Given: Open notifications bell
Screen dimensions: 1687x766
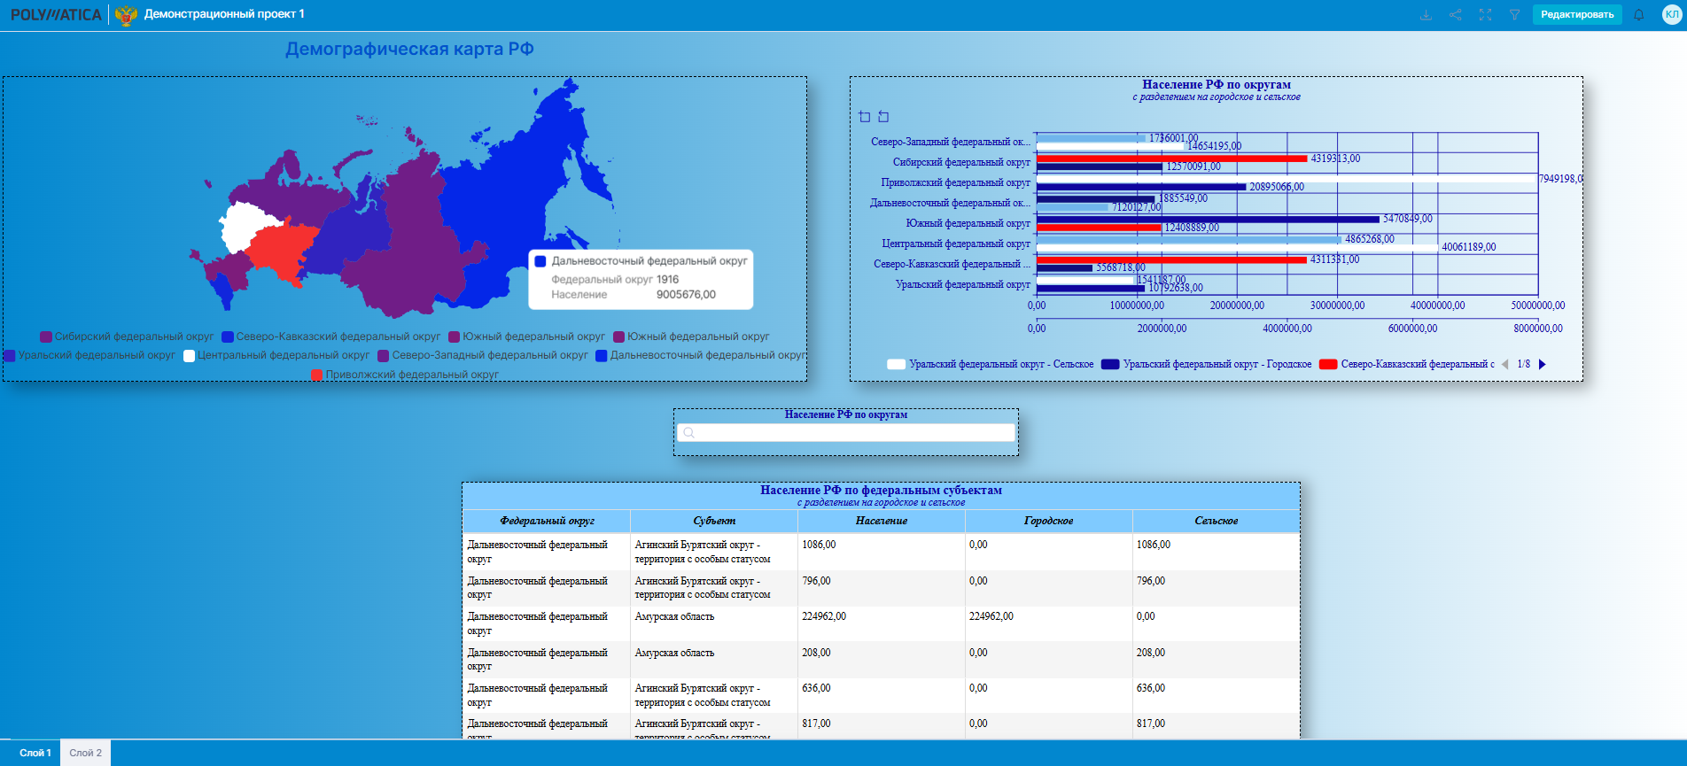Looking at the screenshot, I should pyautogui.click(x=1638, y=15).
